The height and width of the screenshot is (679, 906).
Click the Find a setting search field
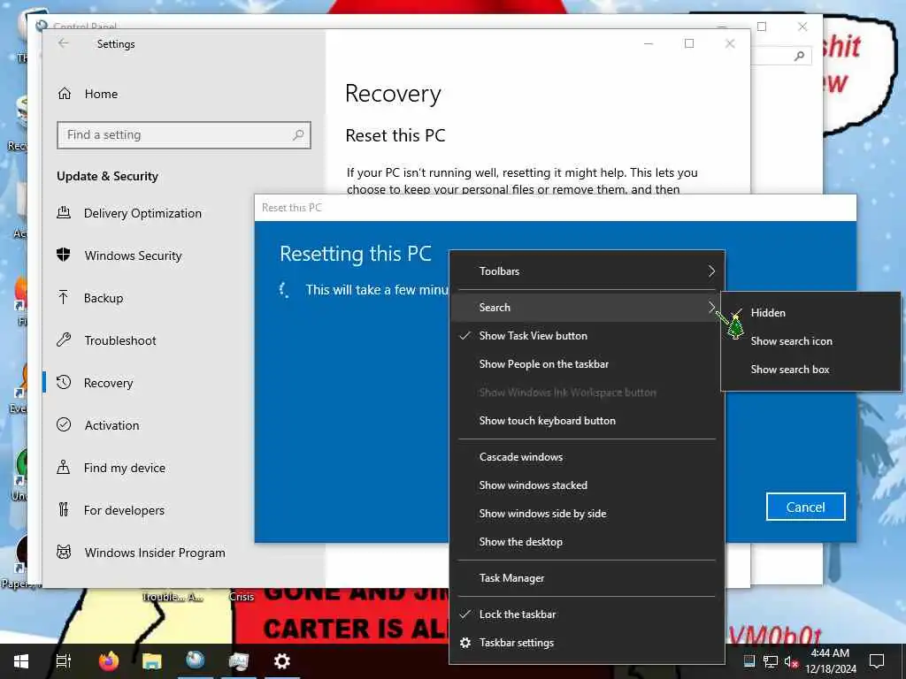point(184,134)
